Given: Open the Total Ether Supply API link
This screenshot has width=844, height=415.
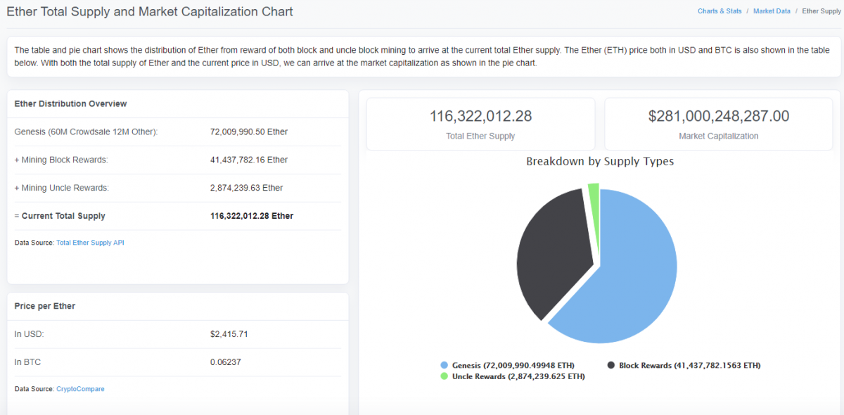Looking at the screenshot, I should coord(90,243).
